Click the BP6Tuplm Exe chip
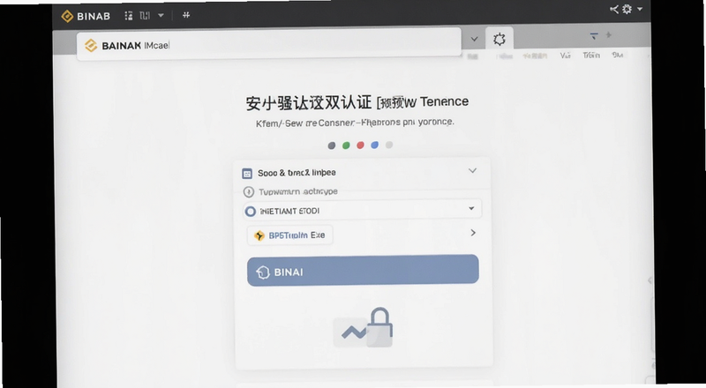 click(x=290, y=235)
